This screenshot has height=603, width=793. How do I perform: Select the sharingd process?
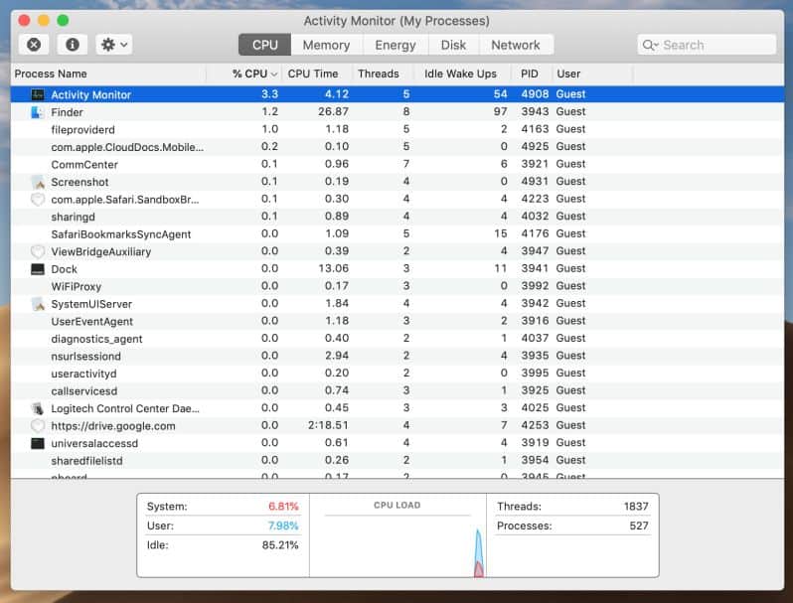(x=397, y=217)
